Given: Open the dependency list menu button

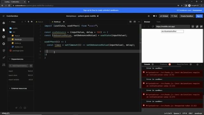Looking at the screenshot, I should 31,66.
